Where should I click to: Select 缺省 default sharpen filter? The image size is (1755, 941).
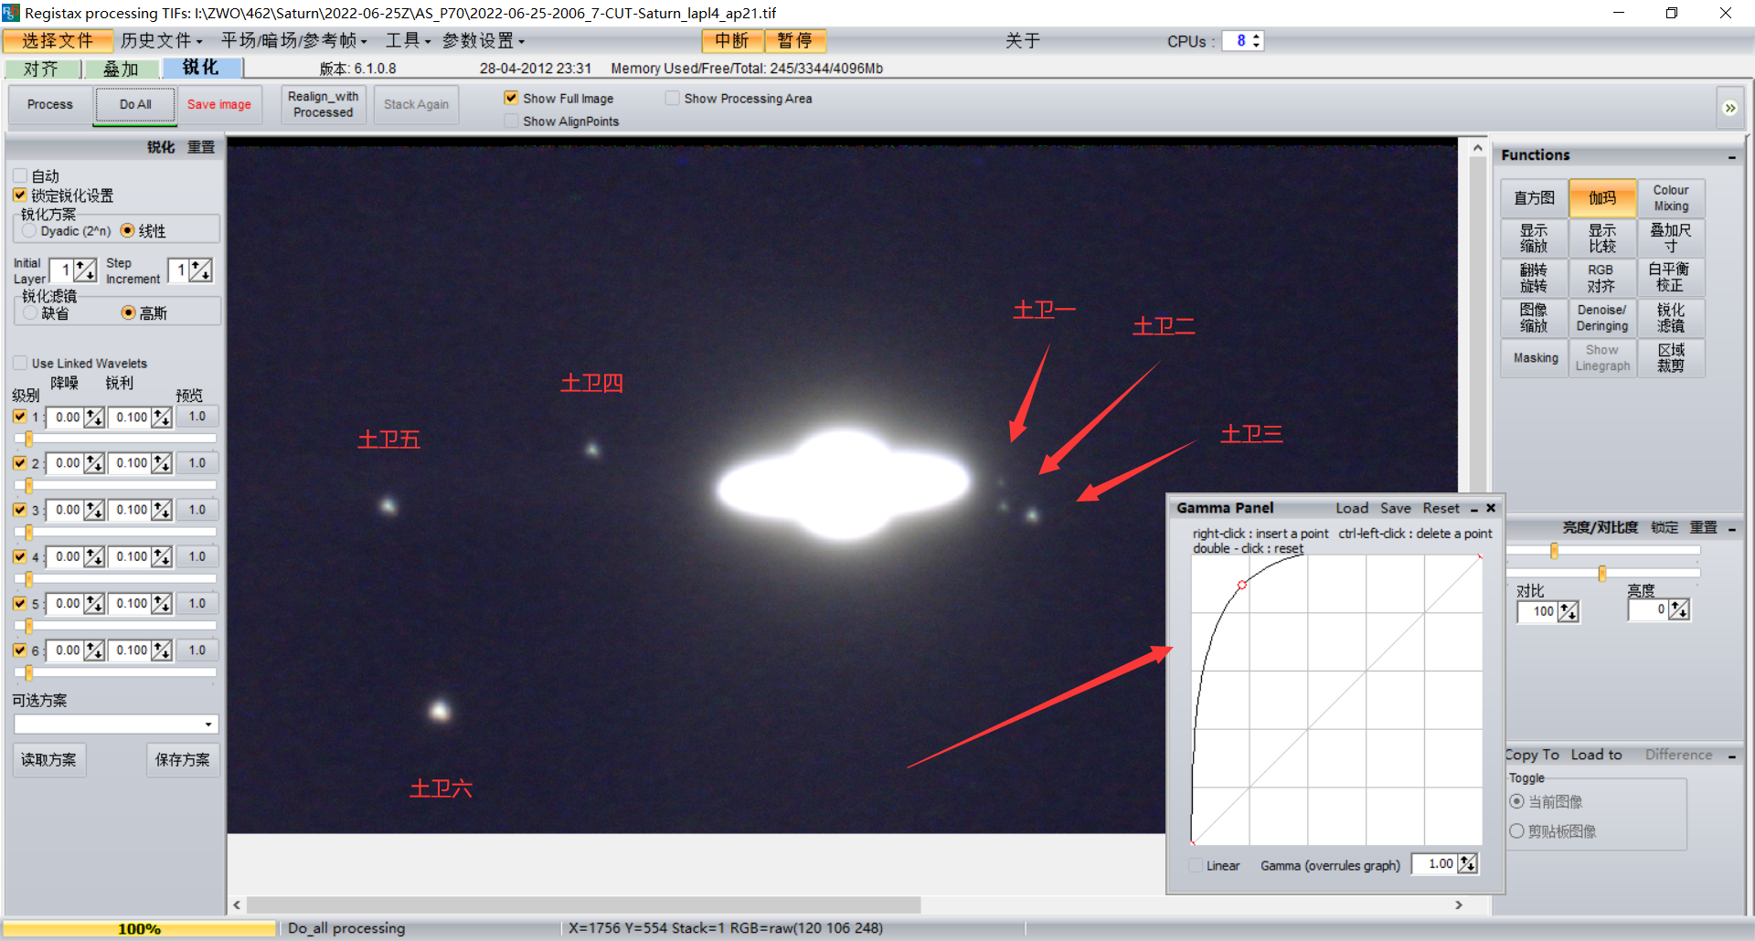tap(30, 312)
